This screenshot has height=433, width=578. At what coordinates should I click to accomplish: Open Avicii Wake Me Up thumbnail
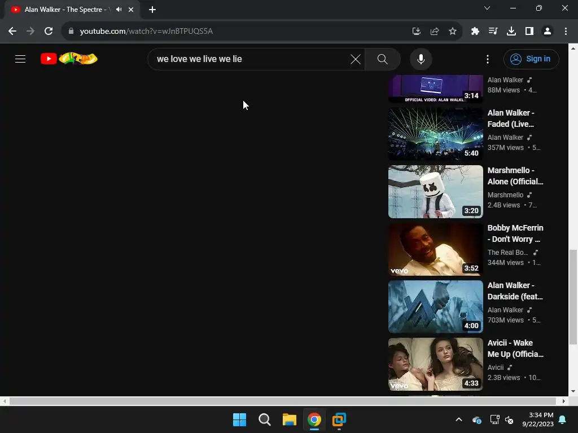[x=435, y=364]
